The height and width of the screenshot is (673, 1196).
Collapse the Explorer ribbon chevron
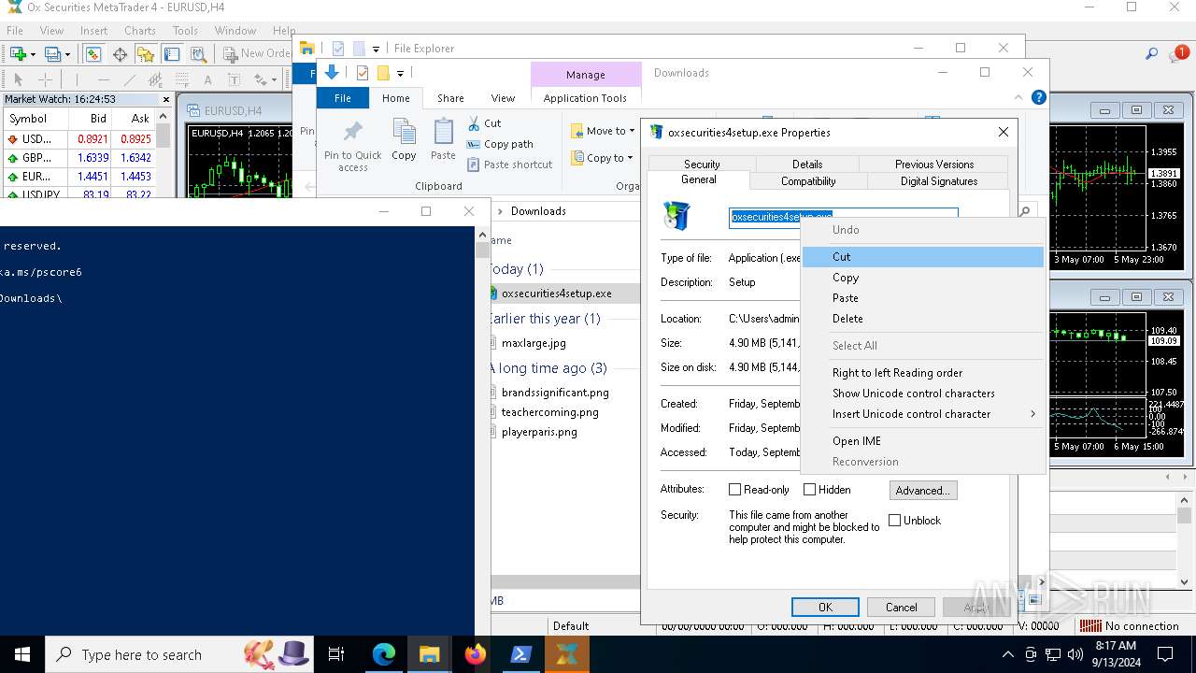coord(1018,97)
